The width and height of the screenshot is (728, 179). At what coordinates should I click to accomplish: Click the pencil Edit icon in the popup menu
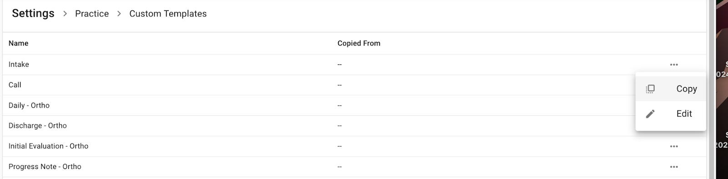pos(650,114)
